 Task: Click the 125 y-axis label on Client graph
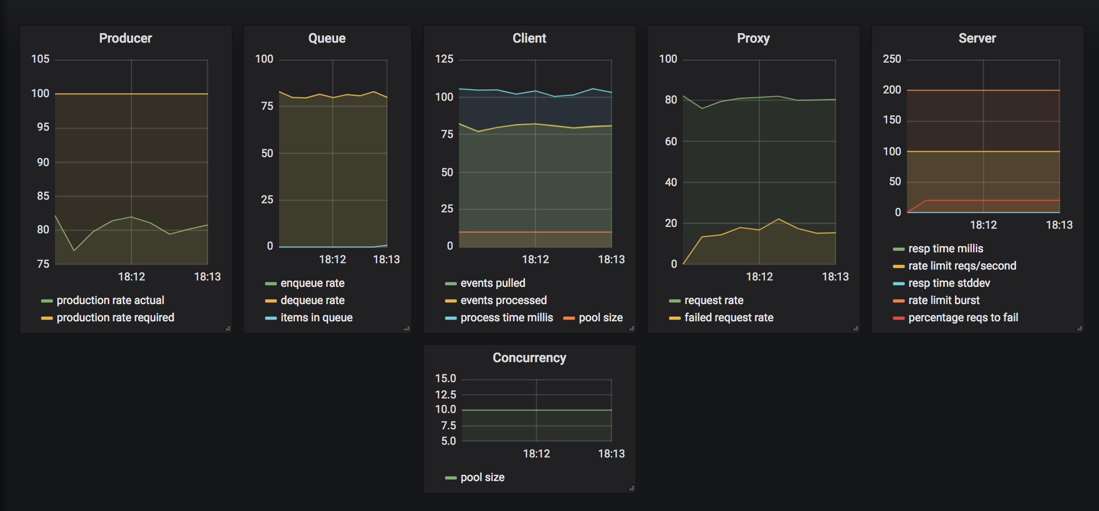pos(444,59)
